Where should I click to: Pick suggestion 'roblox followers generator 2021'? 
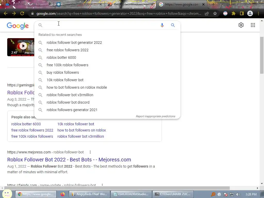pyautogui.click(x=72, y=110)
